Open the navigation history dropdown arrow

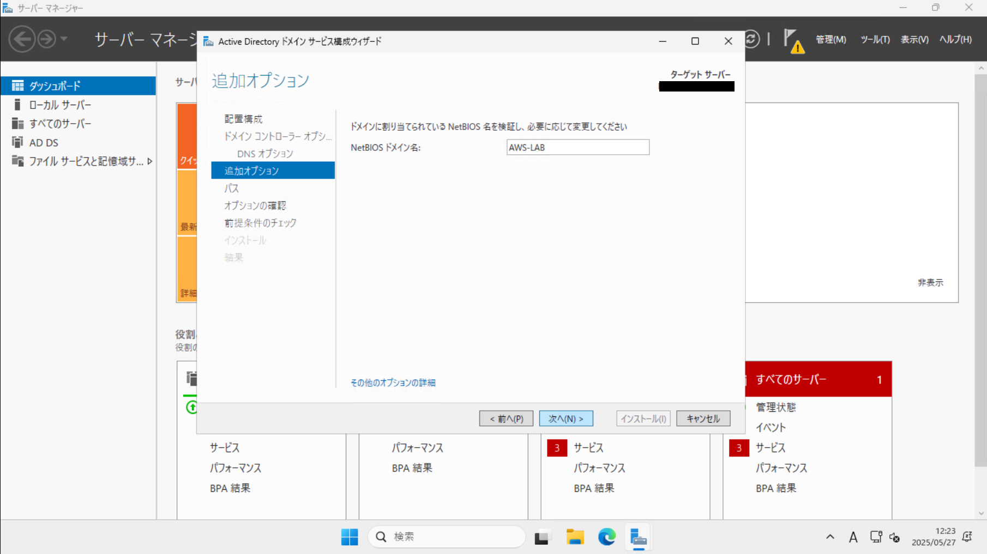click(64, 39)
